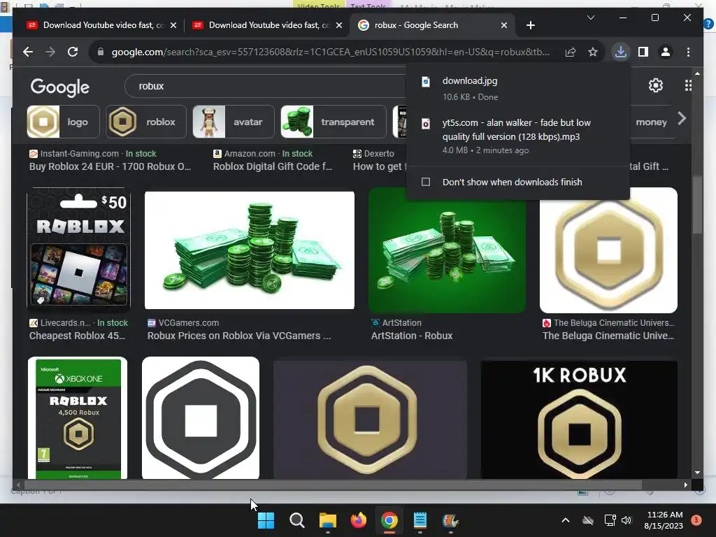716x537 pixels.
Task: Close the second Download Youtube video tab
Action: (339, 26)
